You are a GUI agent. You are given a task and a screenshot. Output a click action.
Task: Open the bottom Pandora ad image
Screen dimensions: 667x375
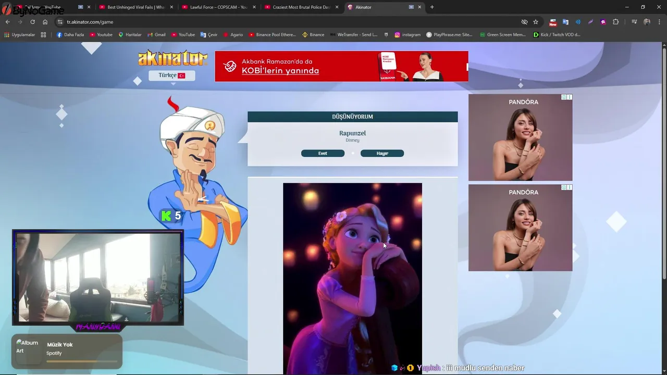click(520, 228)
